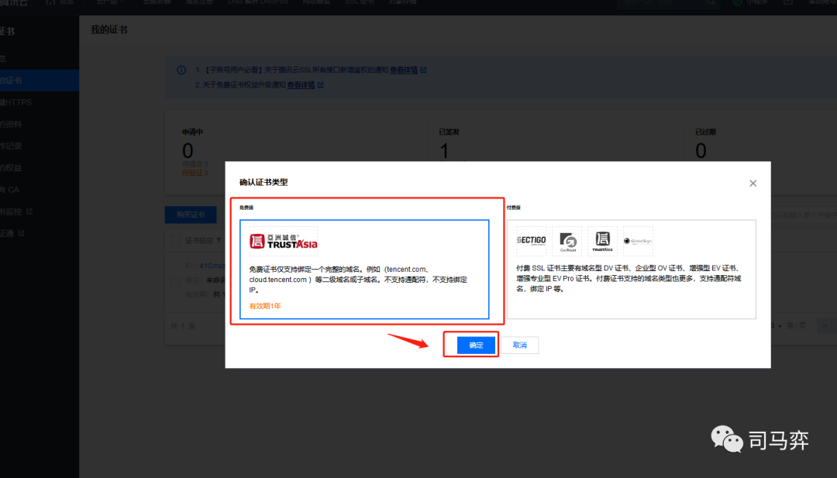837x478 pixels.
Task: Select the free TrustAsia certificate card
Action: [x=364, y=270]
